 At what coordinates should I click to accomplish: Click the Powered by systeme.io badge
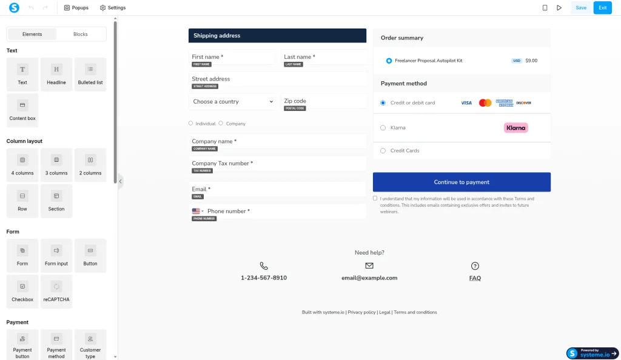592,353
